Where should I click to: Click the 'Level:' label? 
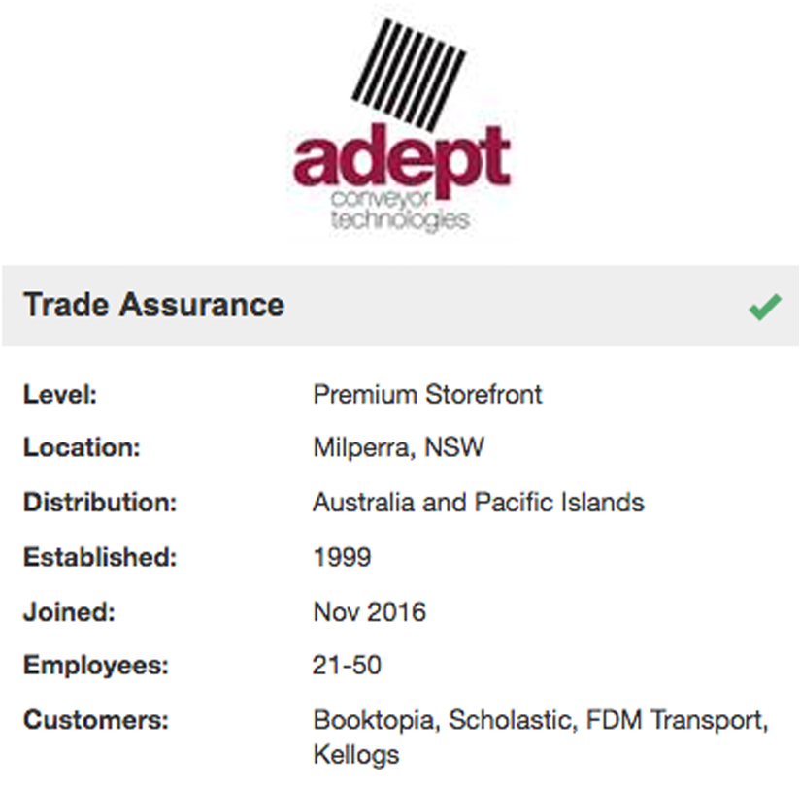[x=62, y=395]
